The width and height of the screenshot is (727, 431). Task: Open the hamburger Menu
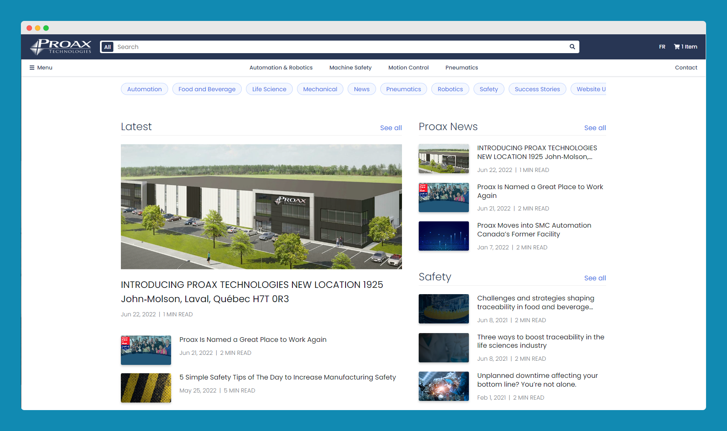41,68
